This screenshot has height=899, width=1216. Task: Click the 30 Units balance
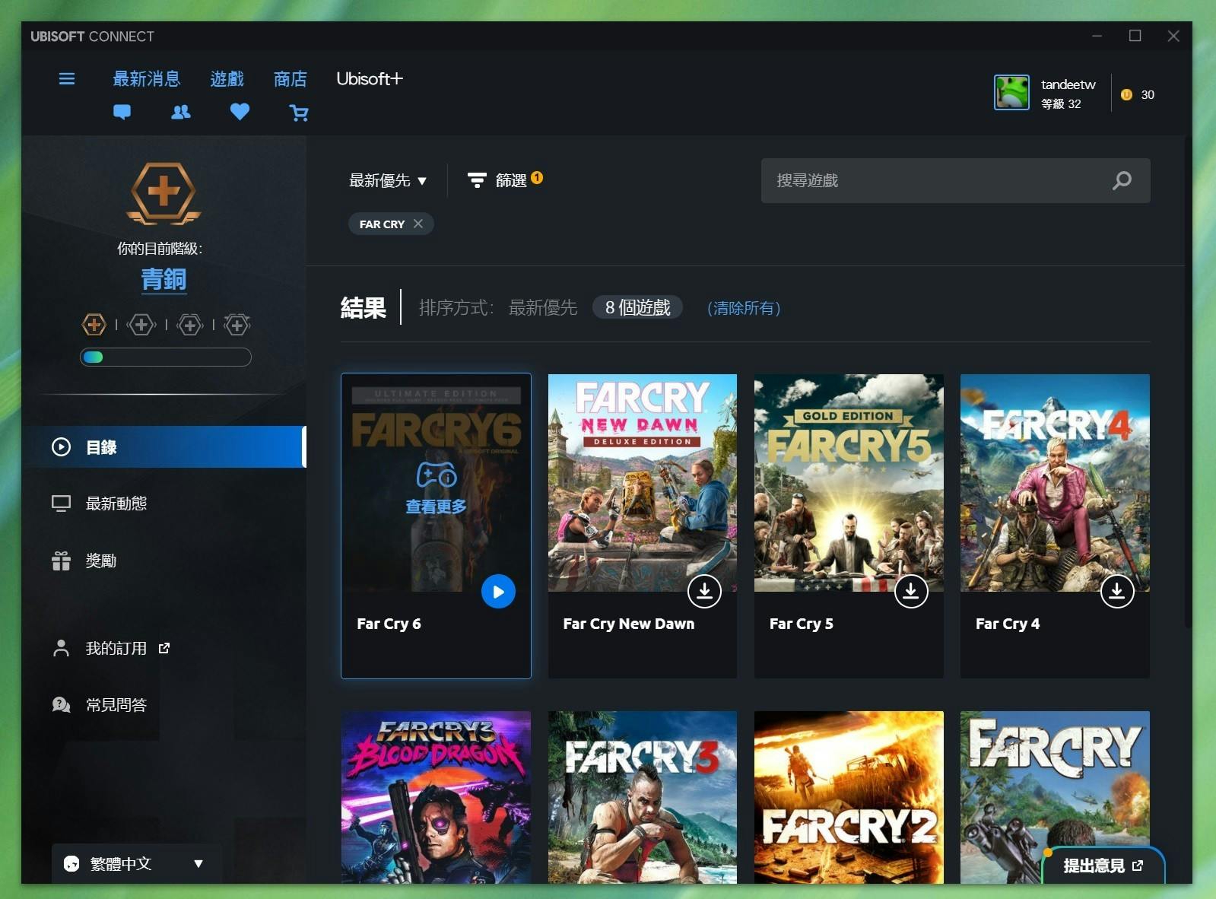pos(1148,94)
